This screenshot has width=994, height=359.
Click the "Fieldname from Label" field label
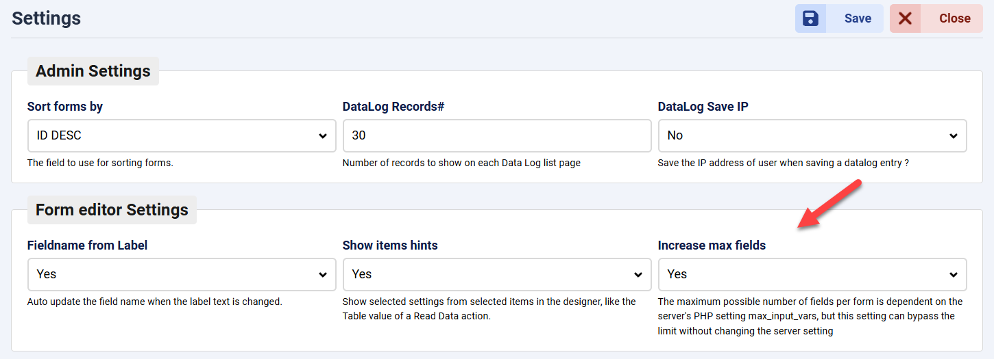coord(87,245)
